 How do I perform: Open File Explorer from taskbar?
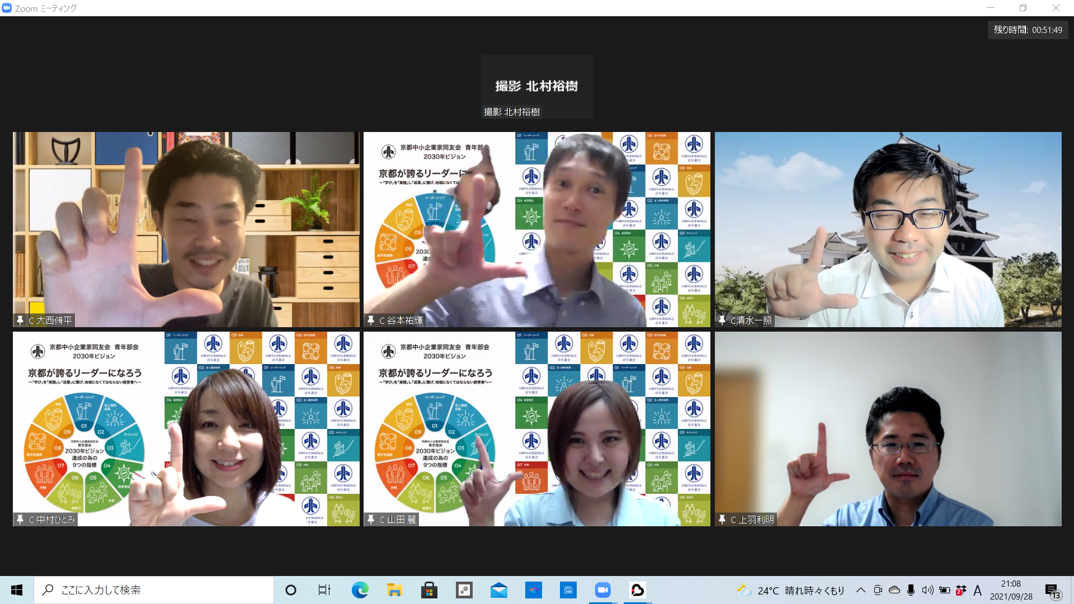click(x=394, y=590)
